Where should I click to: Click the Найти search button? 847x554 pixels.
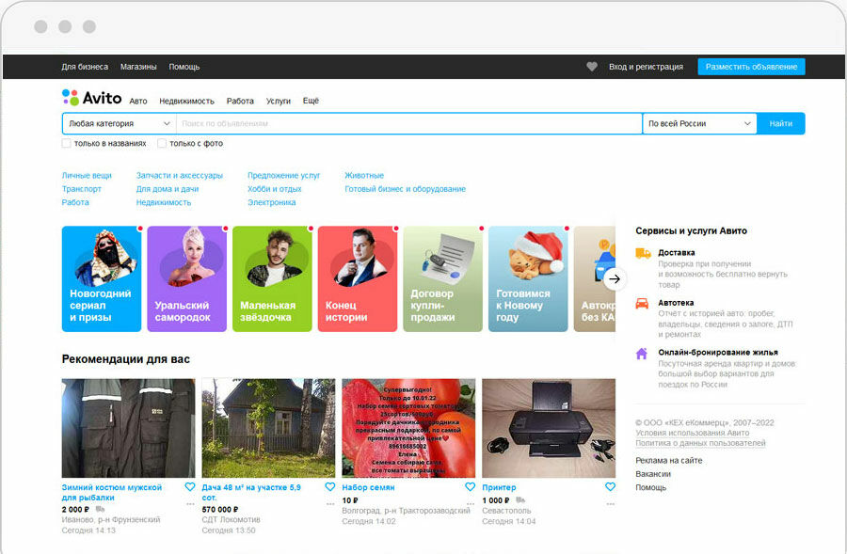coord(780,123)
